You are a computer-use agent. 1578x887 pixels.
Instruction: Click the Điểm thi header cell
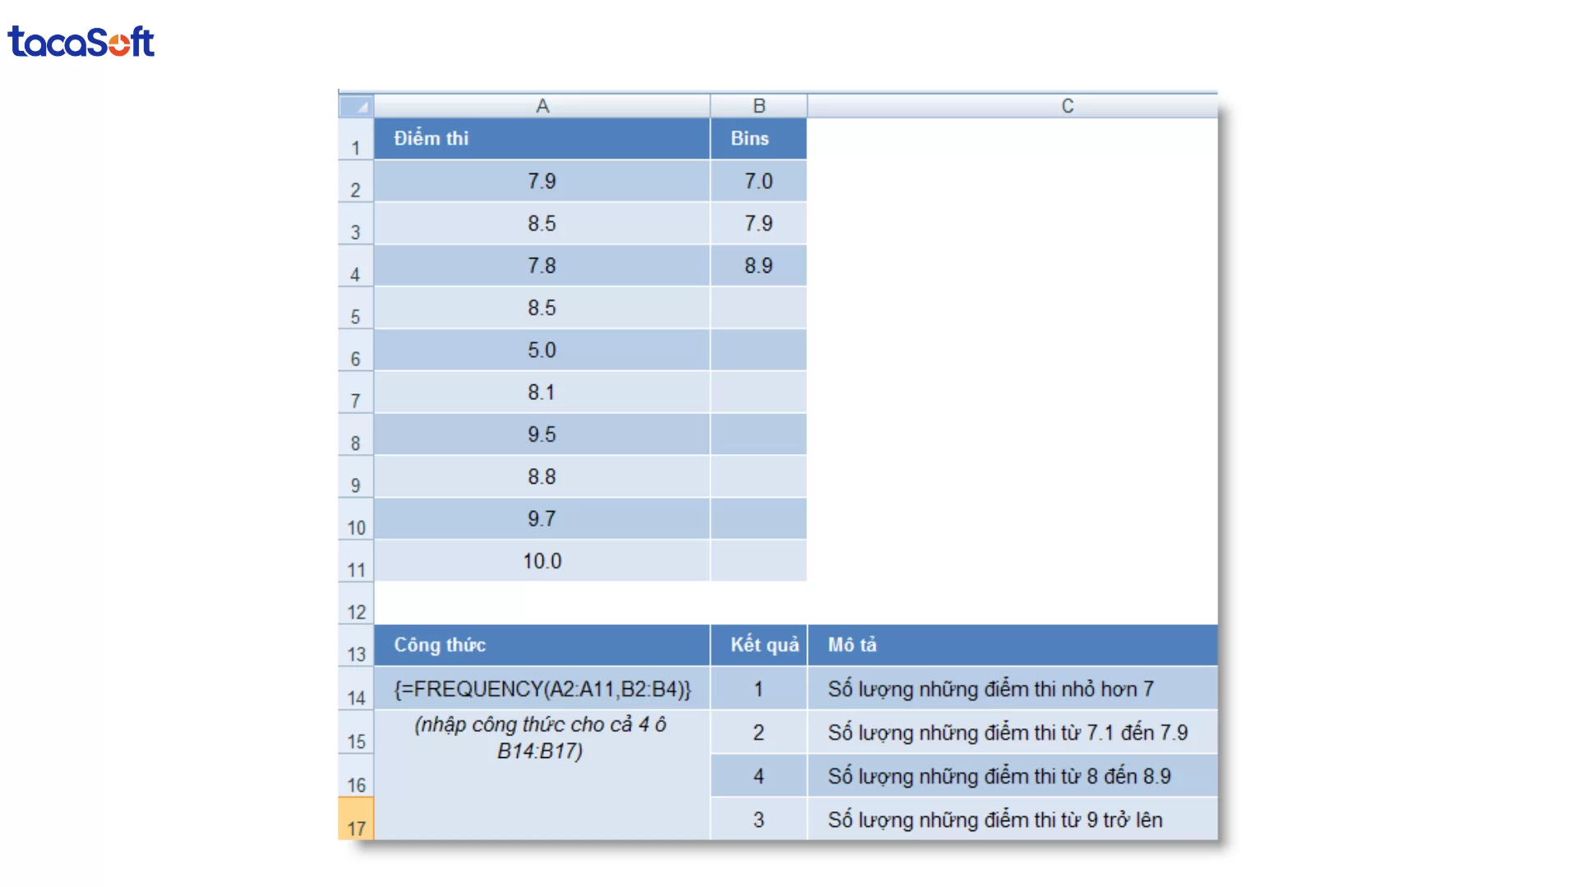[x=542, y=139]
